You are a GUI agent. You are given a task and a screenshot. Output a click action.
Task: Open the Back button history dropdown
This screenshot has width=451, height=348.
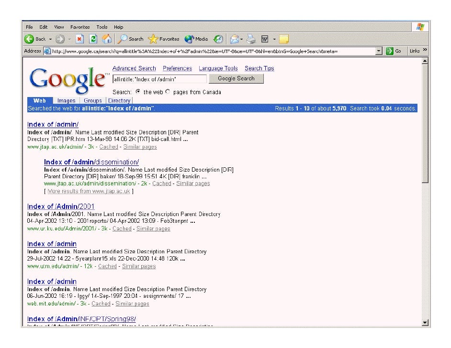point(50,39)
